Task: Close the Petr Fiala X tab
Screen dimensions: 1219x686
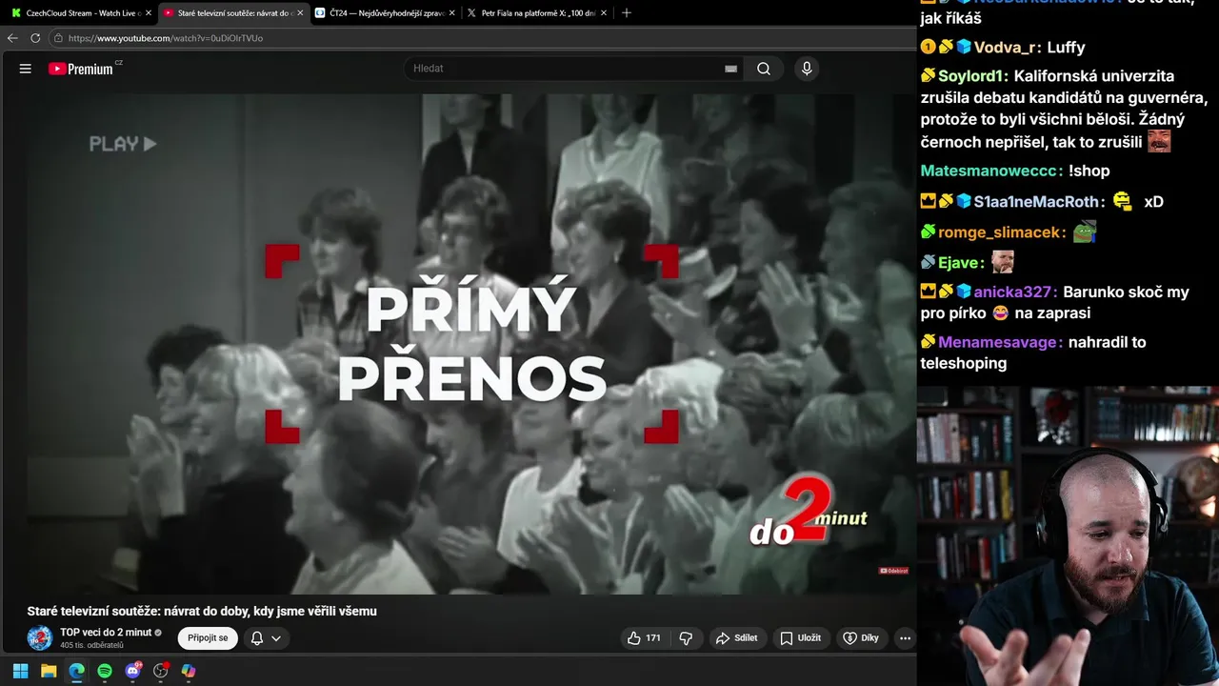Action: tap(603, 13)
